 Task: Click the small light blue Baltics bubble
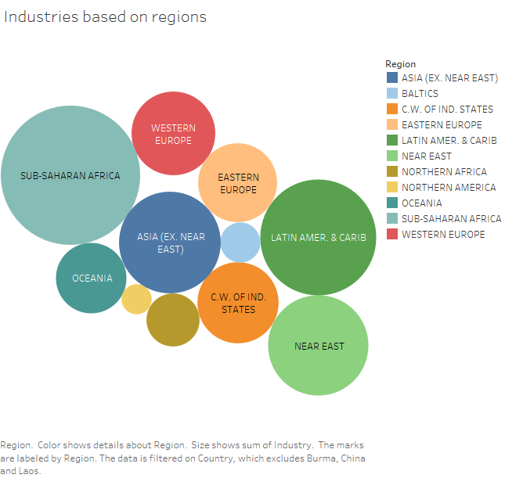click(240, 243)
